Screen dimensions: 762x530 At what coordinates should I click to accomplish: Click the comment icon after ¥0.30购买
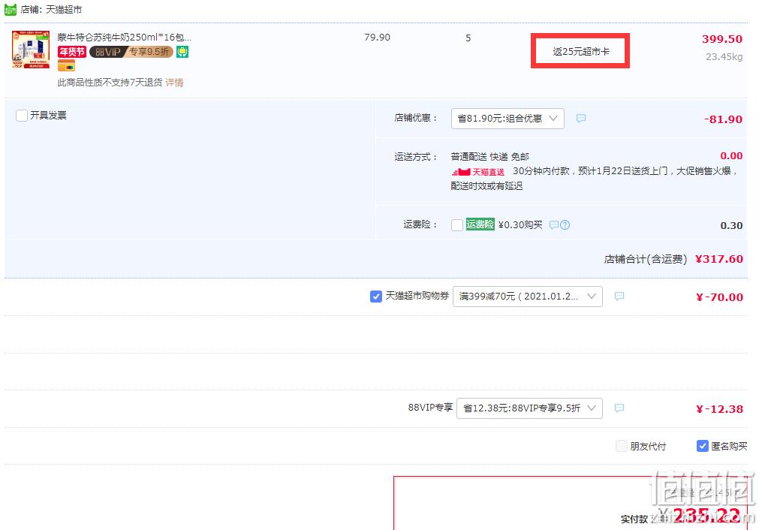coord(553,225)
